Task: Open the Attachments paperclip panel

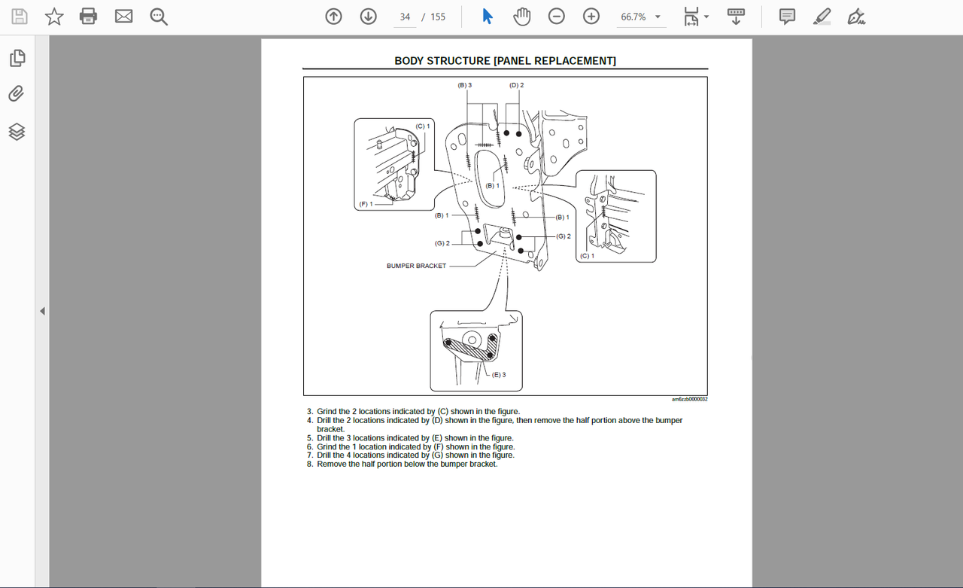Action: point(17,94)
